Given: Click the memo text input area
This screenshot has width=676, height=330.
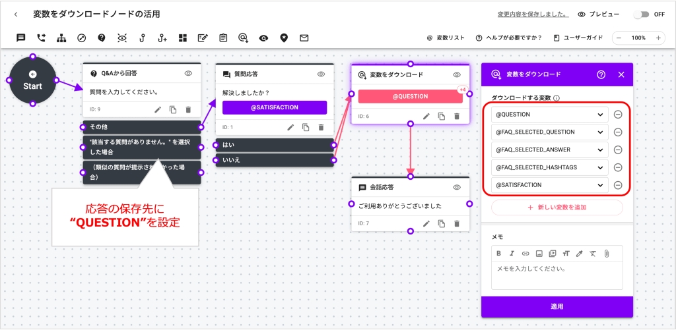Looking at the screenshot, I should 557,275.
